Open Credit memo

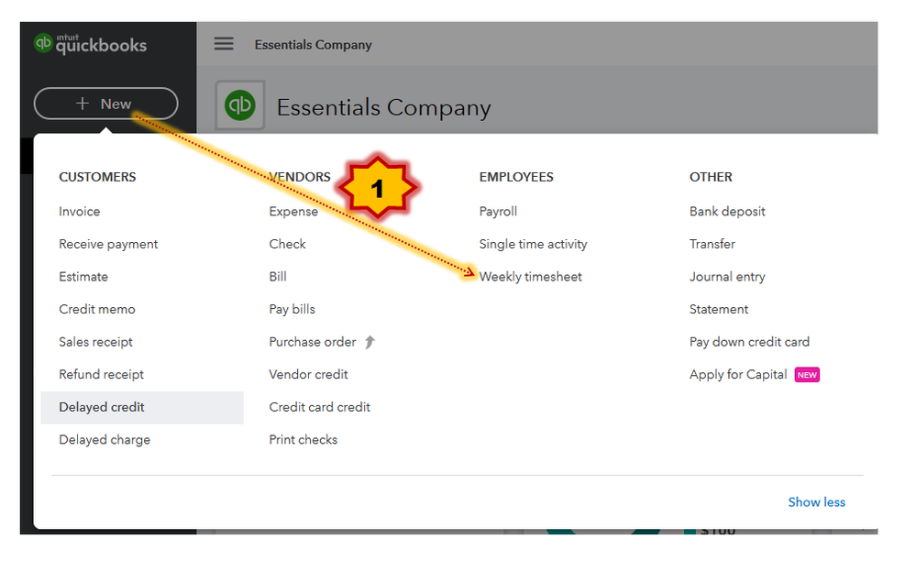tap(97, 310)
